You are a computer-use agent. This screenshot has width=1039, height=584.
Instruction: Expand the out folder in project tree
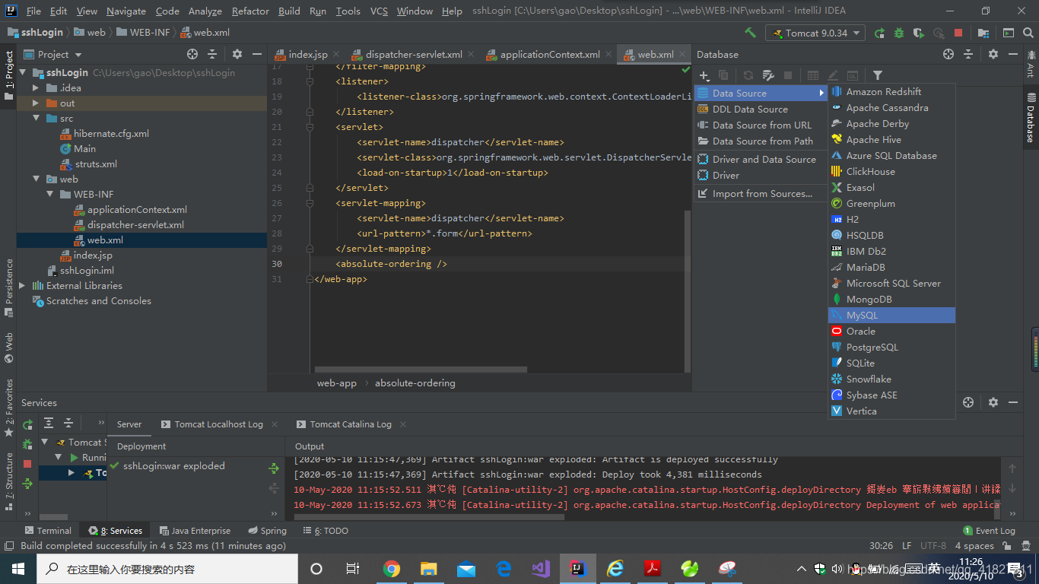tap(36, 103)
